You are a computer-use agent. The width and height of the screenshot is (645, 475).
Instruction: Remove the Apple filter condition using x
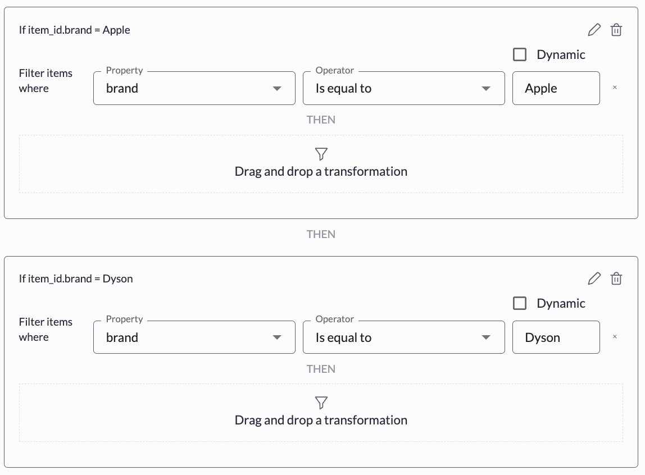pos(615,87)
